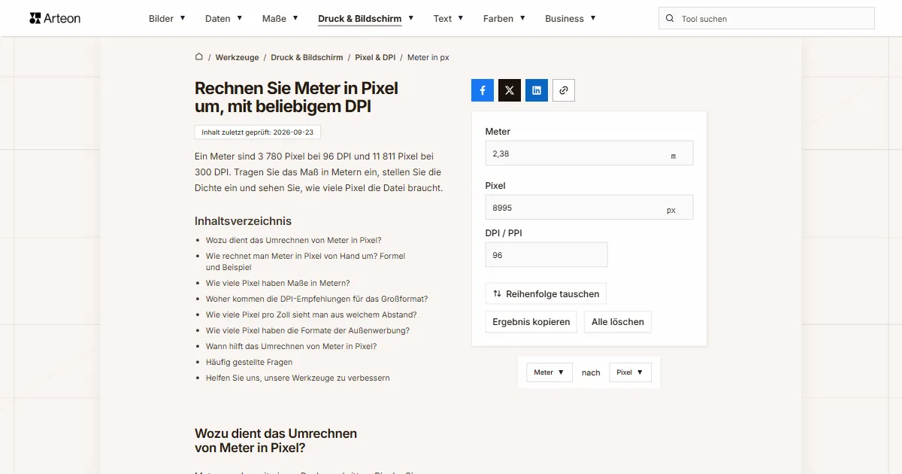Viewport: 902px width, 474px height.
Task: Click 'Inhalt zuletzt geprüft: 2026-09-23' badge
Action: click(x=258, y=132)
